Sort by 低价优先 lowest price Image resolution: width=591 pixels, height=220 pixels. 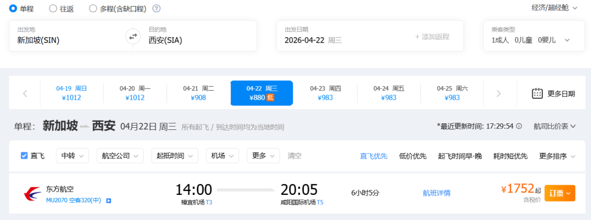click(413, 156)
